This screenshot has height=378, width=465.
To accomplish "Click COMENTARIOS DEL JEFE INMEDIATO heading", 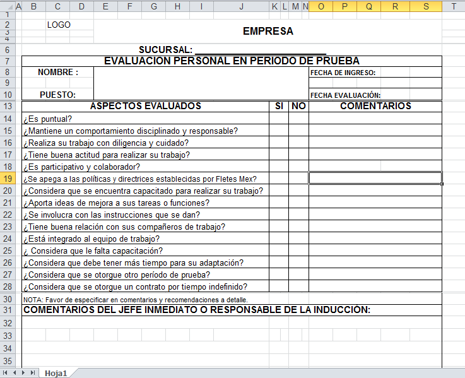I will [232, 310].
